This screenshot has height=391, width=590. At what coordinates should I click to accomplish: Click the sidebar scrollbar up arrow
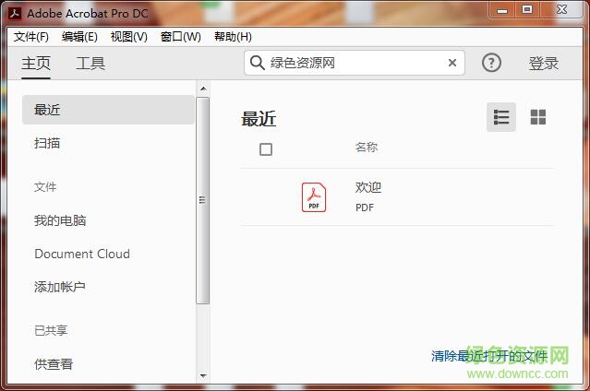(x=203, y=89)
